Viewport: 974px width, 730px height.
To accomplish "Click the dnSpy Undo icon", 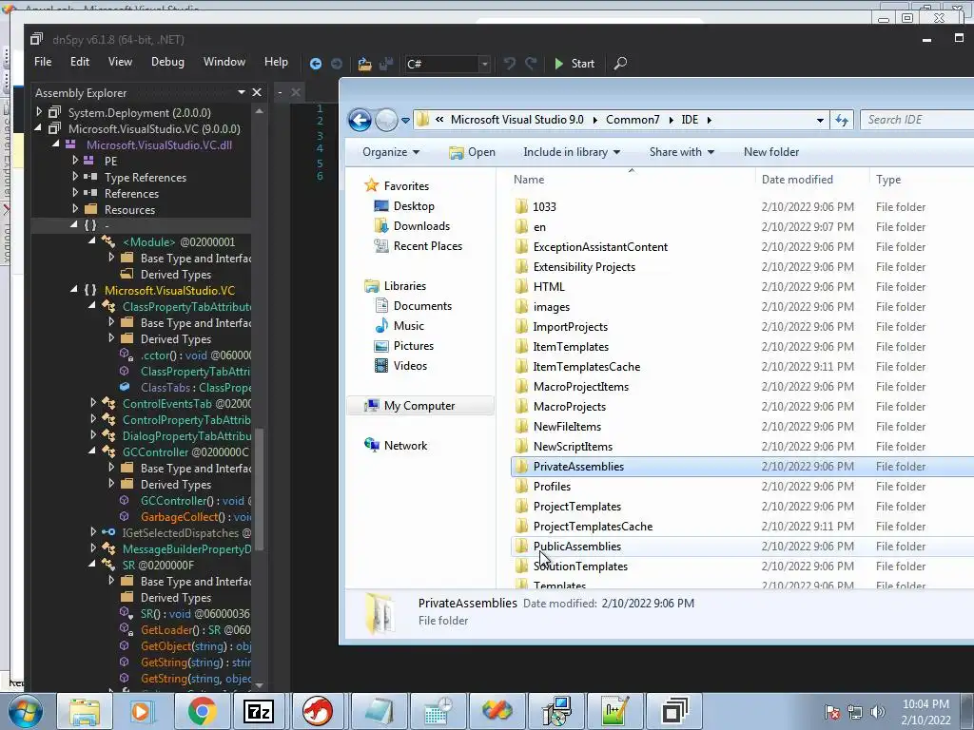I will coord(510,64).
